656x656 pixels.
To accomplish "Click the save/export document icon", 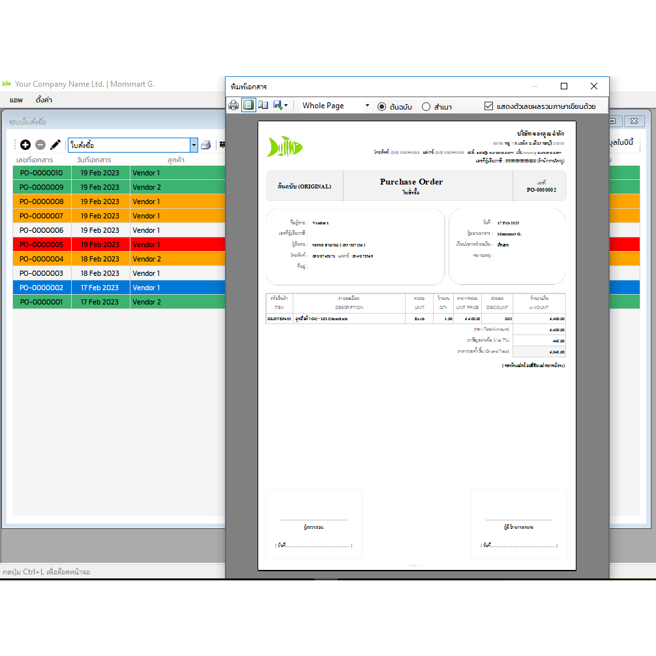I will click(277, 106).
